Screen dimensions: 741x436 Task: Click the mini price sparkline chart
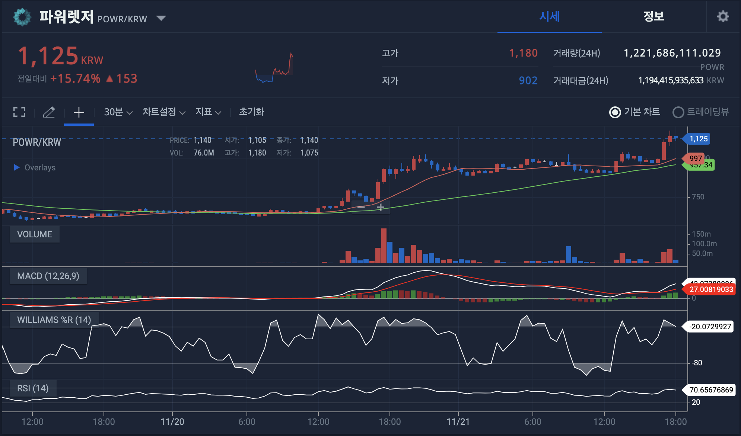point(274,68)
